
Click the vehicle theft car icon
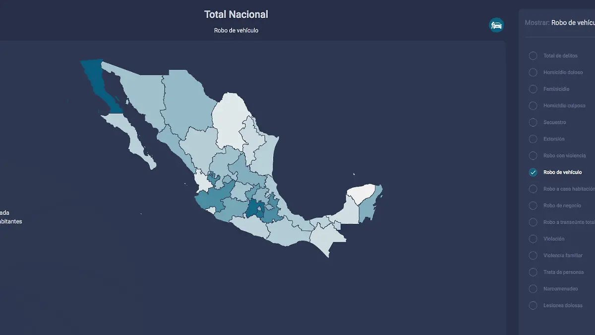point(496,25)
